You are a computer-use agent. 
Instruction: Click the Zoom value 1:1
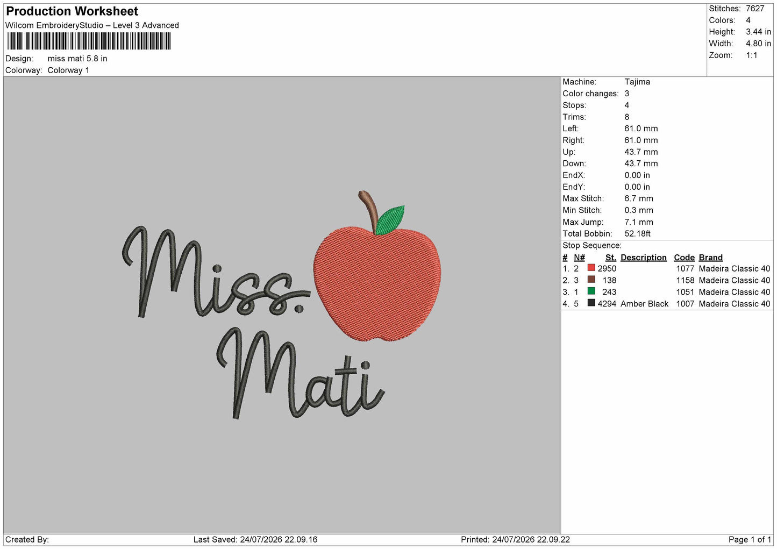pyautogui.click(x=751, y=55)
